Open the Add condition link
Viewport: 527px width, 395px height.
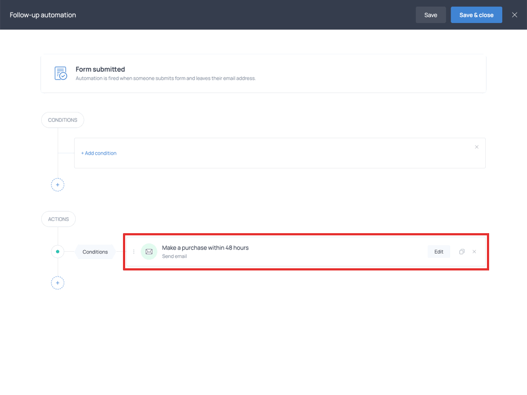99,153
